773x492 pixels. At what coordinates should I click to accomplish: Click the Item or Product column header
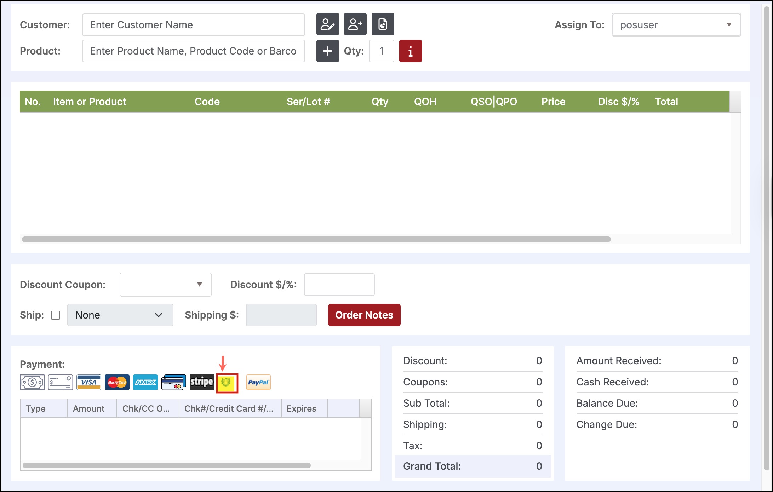pyautogui.click(x=90, y=102)
